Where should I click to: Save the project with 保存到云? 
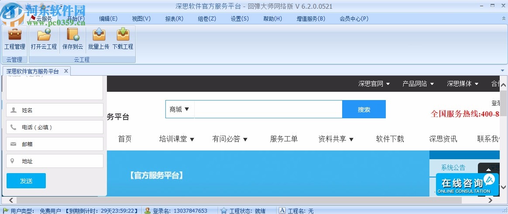72,39
